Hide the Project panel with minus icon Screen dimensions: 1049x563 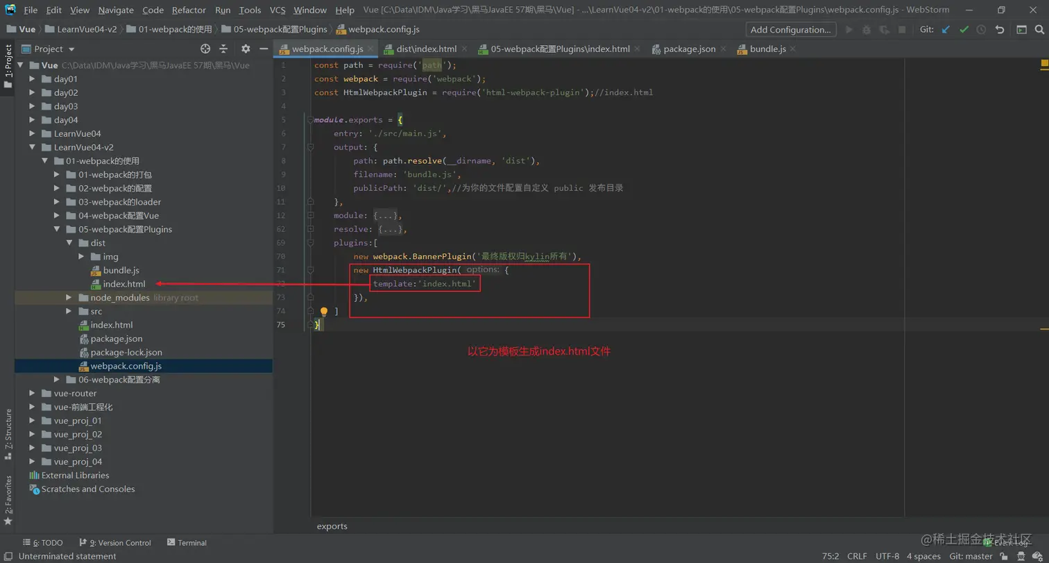[264, 49]
